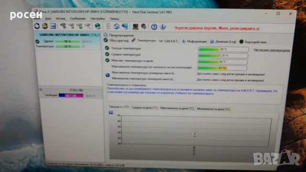
Task: Click the status bar last update text
Action: (x=86, y=165)
